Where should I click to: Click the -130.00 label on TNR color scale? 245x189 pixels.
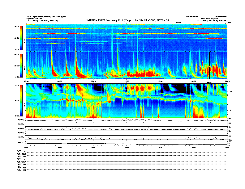(16, 101)
